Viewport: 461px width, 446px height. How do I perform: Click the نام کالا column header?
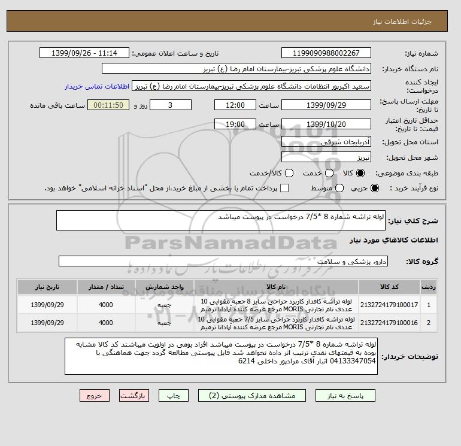click(276, 287)
